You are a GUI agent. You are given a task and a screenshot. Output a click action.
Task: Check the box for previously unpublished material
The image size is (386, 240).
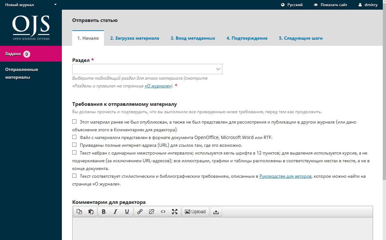coord(74,122)
